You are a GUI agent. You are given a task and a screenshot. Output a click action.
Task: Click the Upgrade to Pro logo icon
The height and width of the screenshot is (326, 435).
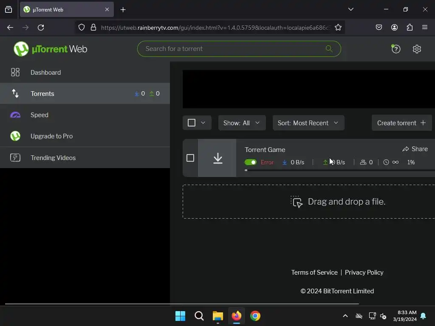point(15,136)
